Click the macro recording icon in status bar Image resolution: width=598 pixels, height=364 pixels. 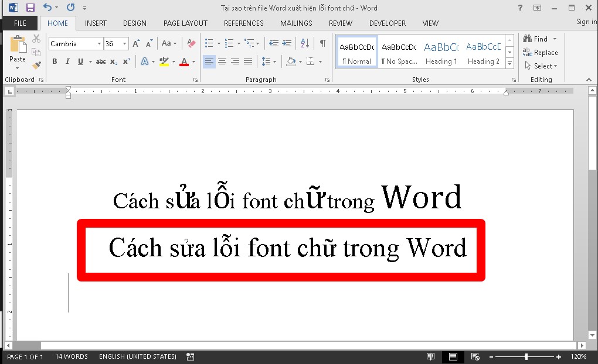click(x=191, y=357)
